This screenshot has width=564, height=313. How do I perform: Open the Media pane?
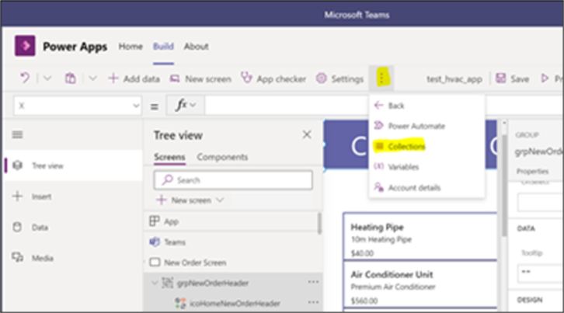(74, 258)
